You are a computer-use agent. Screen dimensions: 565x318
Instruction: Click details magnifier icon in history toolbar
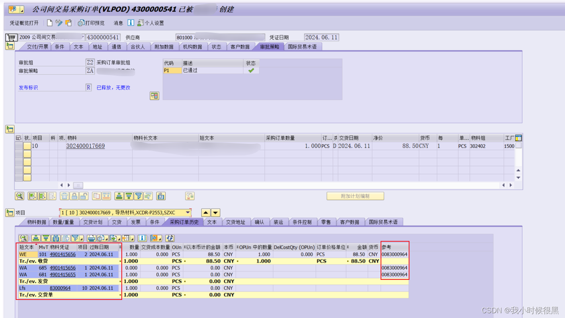[24, 238]
